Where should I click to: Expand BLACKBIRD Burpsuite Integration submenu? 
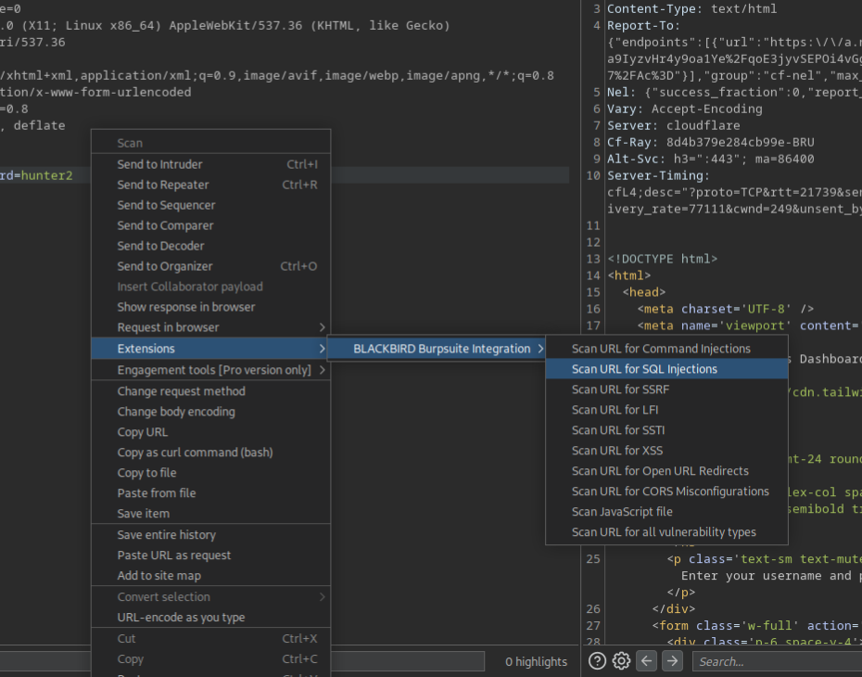437,349
